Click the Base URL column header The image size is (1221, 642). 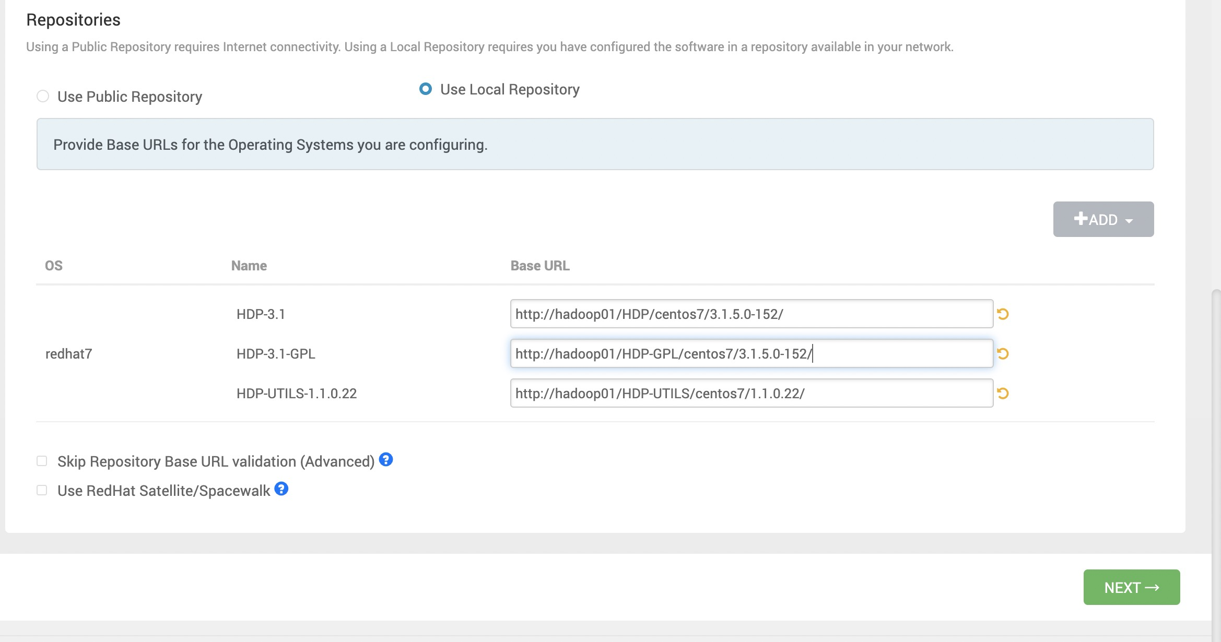tap(539, 266)
